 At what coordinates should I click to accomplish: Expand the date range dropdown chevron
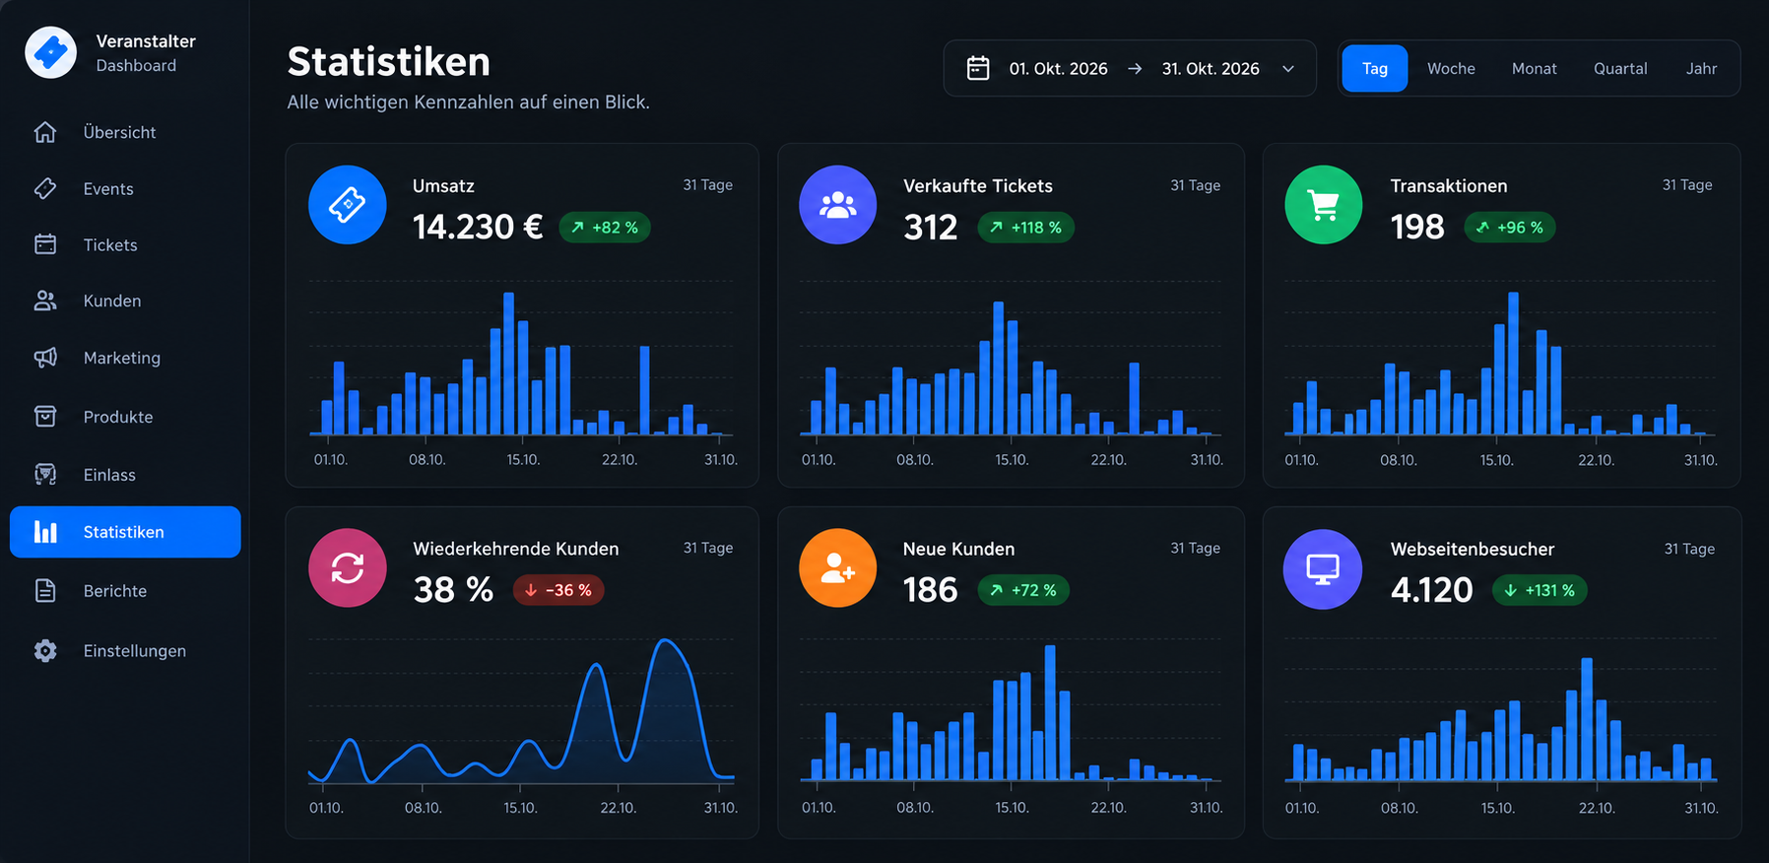(x=1288, y=69)
